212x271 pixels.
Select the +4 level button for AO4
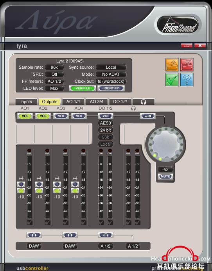click(75, 184)
